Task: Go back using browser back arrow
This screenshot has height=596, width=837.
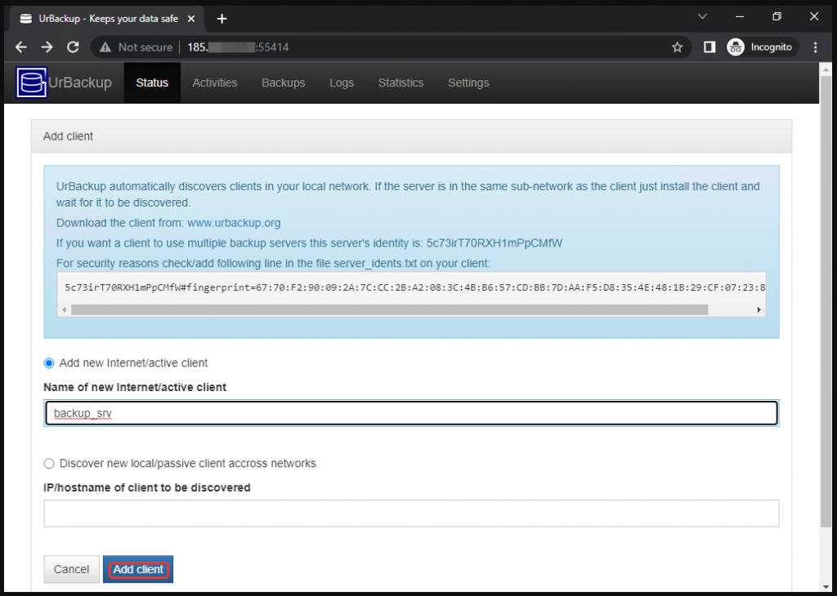Action: click(21, 47)
